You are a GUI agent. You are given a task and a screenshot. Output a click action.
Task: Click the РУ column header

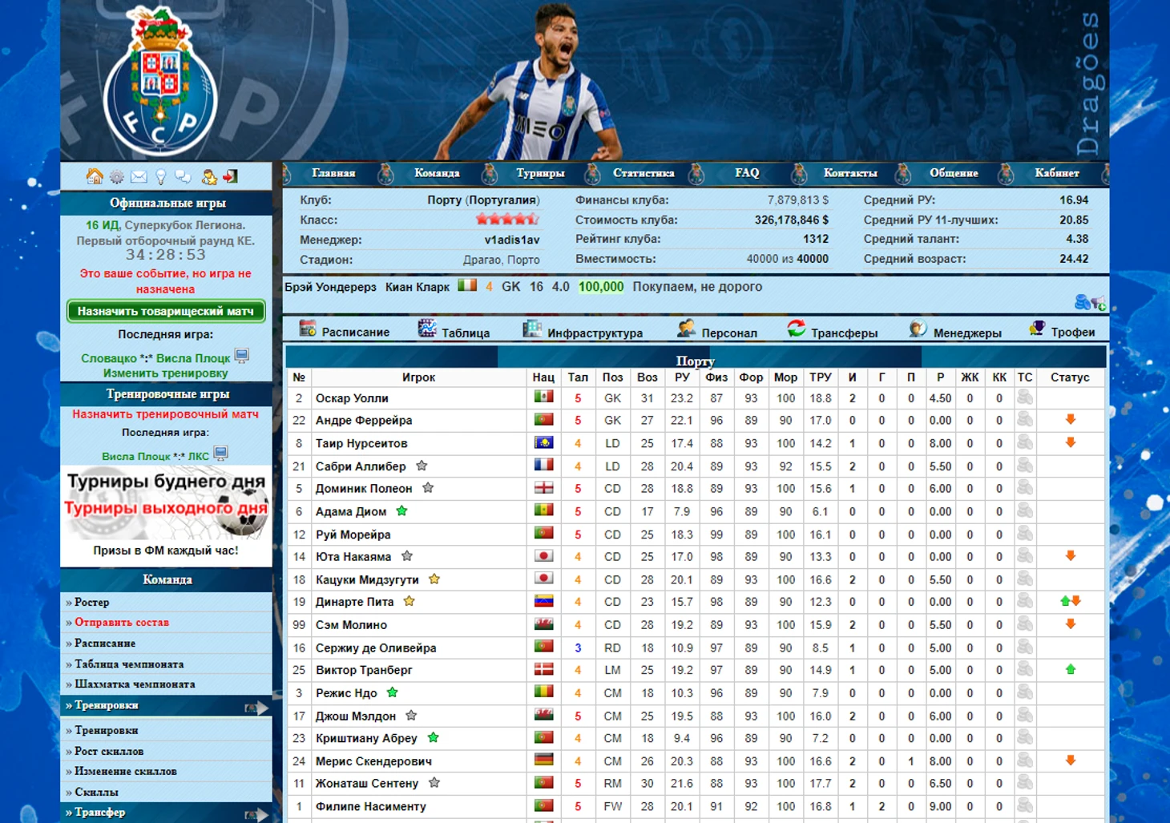tap(682, 377)
